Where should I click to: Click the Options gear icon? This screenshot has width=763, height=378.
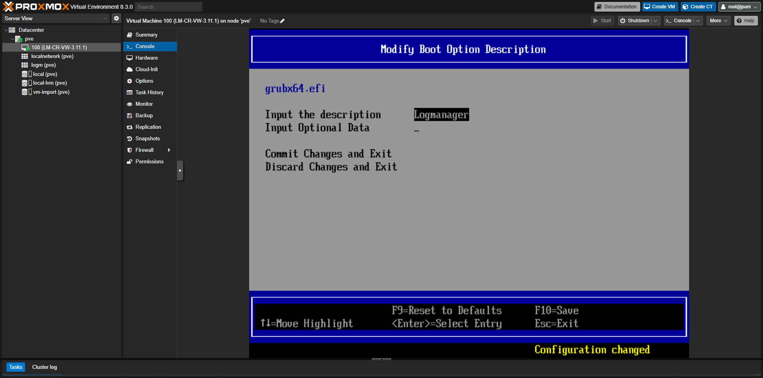point(130,81)
